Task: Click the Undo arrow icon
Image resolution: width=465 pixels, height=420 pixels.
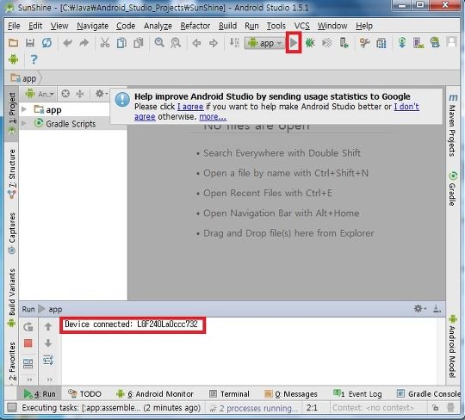Action: tap(68, 43)
